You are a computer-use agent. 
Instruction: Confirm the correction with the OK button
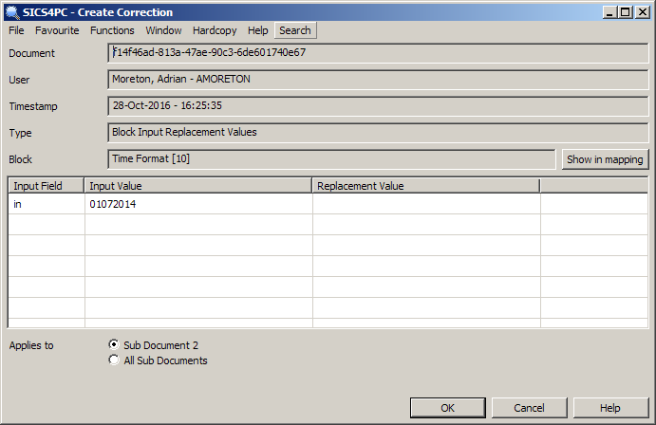tap(448, 408)
